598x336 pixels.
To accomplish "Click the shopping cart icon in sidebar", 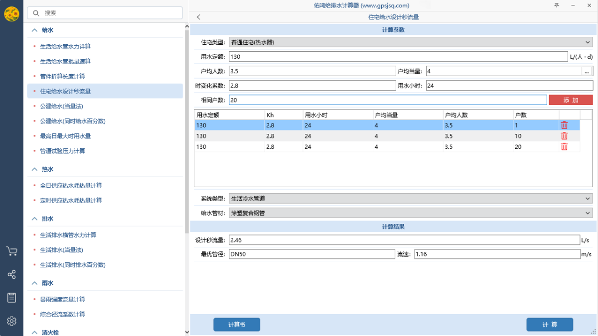I will pyautogui.click(x=11, y=251).
